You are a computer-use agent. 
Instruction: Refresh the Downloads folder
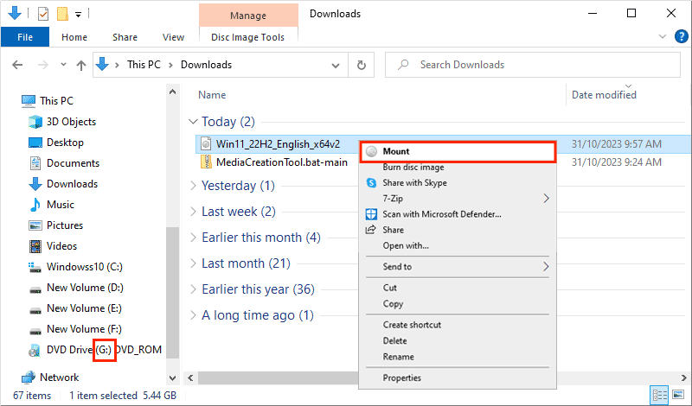(x=362, y=66)
